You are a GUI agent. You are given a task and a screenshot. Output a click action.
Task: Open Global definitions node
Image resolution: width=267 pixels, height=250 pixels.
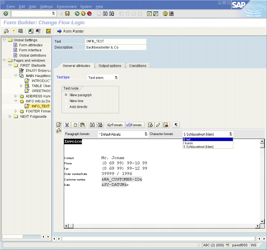(x=33, y=56)
